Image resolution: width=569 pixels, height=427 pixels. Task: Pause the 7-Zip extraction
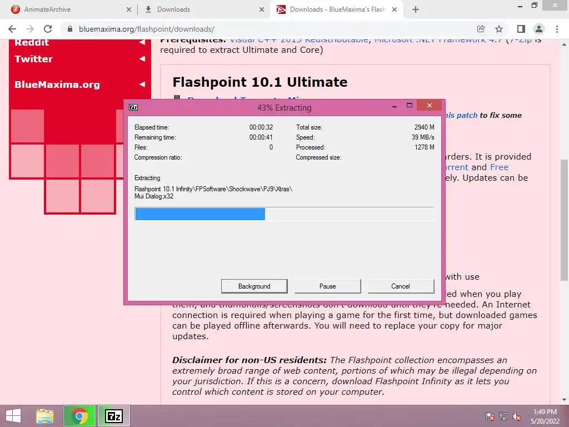click(x=327, y=286)
